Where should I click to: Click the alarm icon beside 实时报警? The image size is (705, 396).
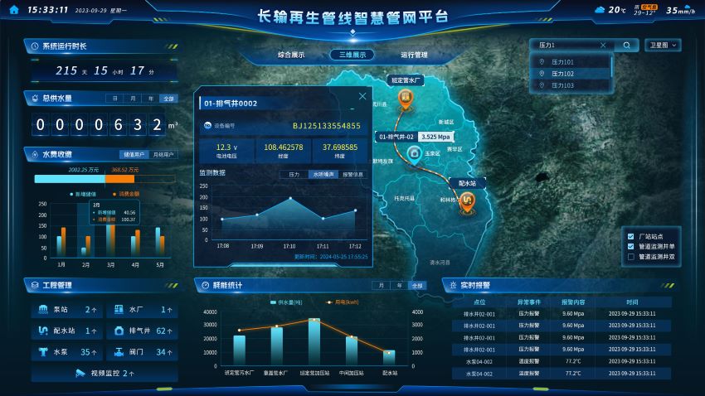pyautogui.click(x=453, y=285)
